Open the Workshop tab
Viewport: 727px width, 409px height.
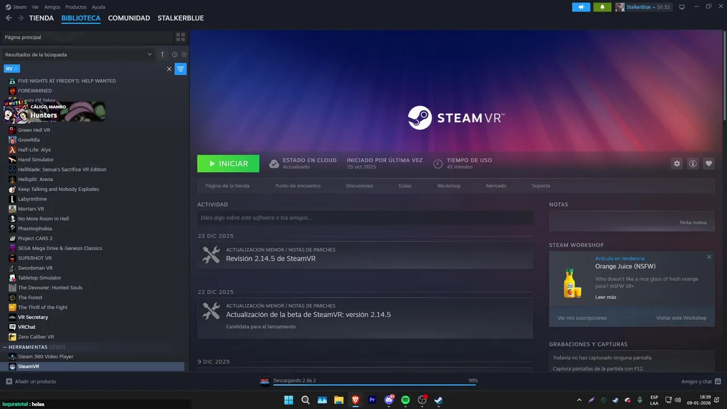(449, 186)
